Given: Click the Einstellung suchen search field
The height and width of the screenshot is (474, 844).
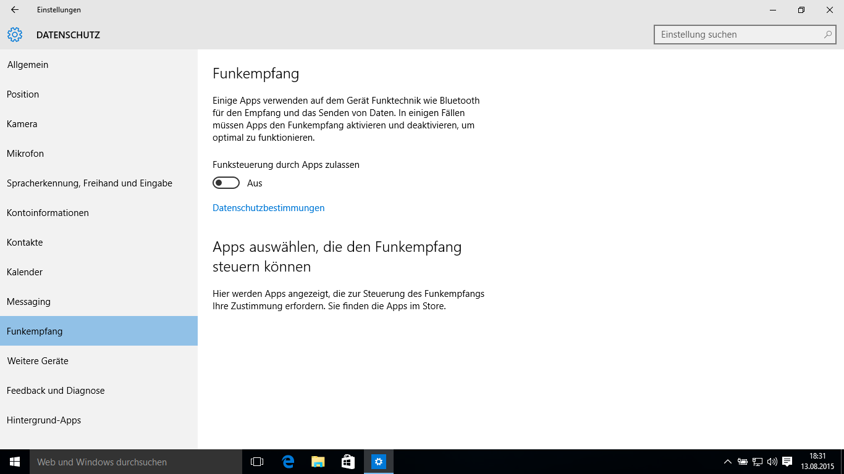Looking at the screenshot, I should [x=738, y=35].
